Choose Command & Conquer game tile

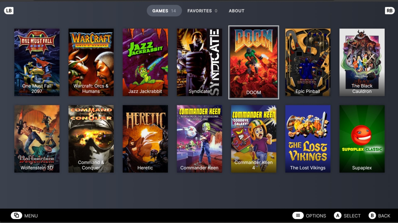[x=91, y=139]
